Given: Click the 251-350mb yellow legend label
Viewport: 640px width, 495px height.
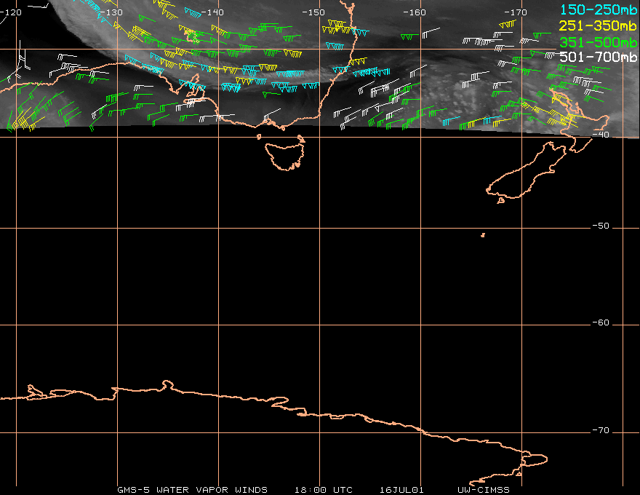Looking at the screenshot, I should point(598,25).
